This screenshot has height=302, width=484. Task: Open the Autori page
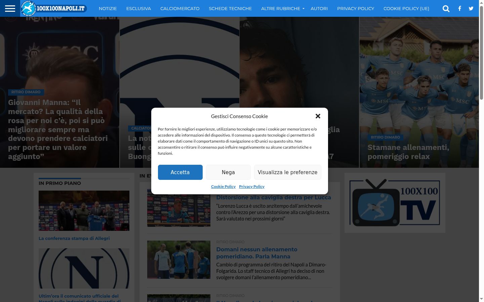[319, 8]
